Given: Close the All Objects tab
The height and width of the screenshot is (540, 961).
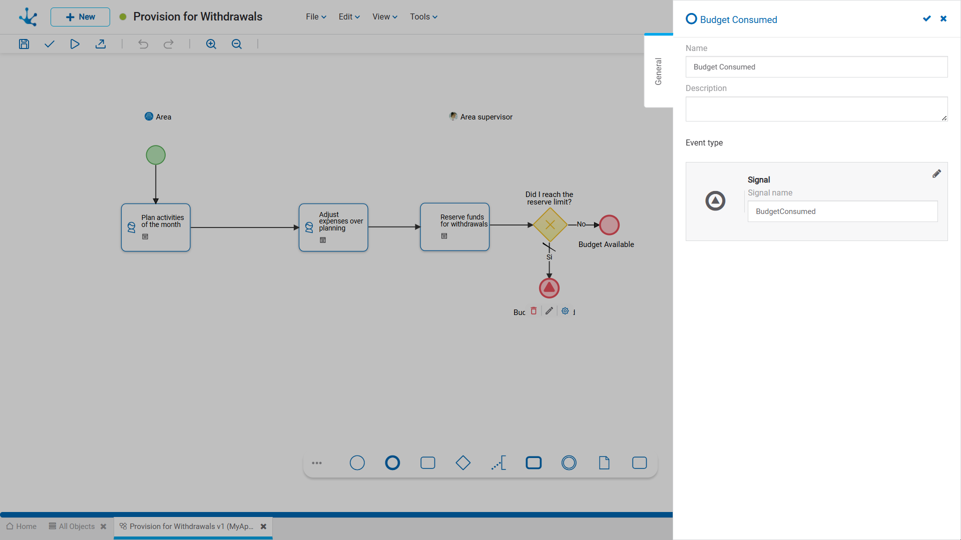Looking at the screenshot, I should tap(104, 526).
